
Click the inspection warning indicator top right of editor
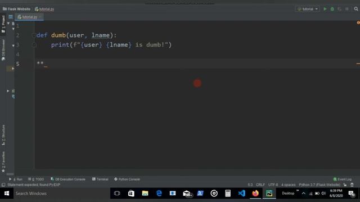tap(358, 22)
